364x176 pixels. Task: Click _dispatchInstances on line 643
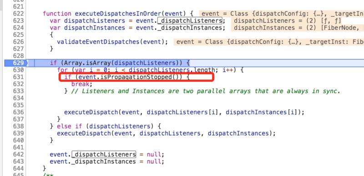[x=104, y=161]
